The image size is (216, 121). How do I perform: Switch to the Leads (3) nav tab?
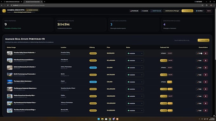click(145, 11)
